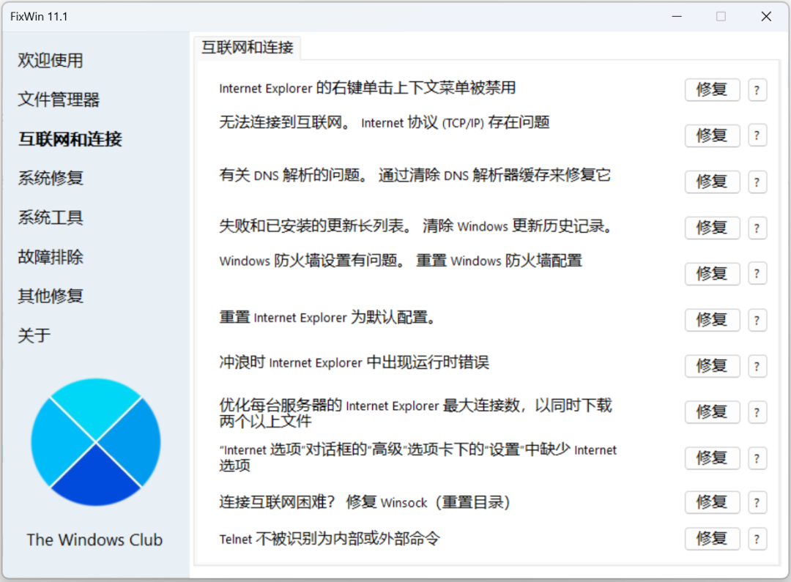Click the help icon for the IE 右键菜单 fix
The width and height of the screenshot is (791, 582).
tap(757, 89)
